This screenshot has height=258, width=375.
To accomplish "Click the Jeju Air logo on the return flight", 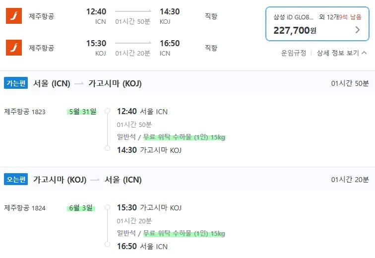I will point(13,48).
